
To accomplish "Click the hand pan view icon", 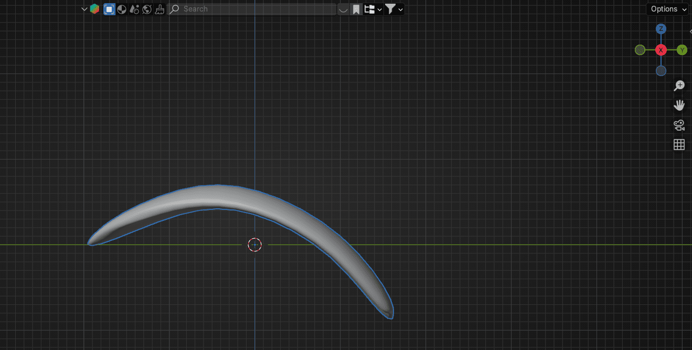I will pos(679,105).
